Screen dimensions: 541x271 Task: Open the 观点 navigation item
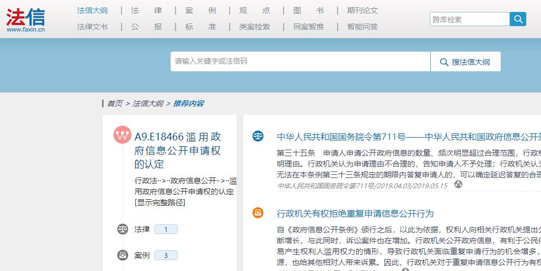[x=255, y=11]
